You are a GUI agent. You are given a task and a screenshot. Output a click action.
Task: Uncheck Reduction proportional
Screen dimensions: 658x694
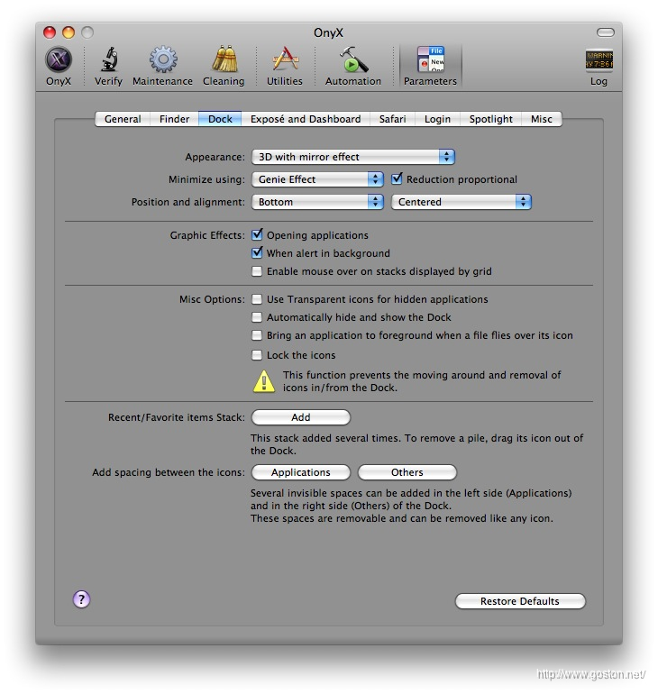[x=397, y=178]
